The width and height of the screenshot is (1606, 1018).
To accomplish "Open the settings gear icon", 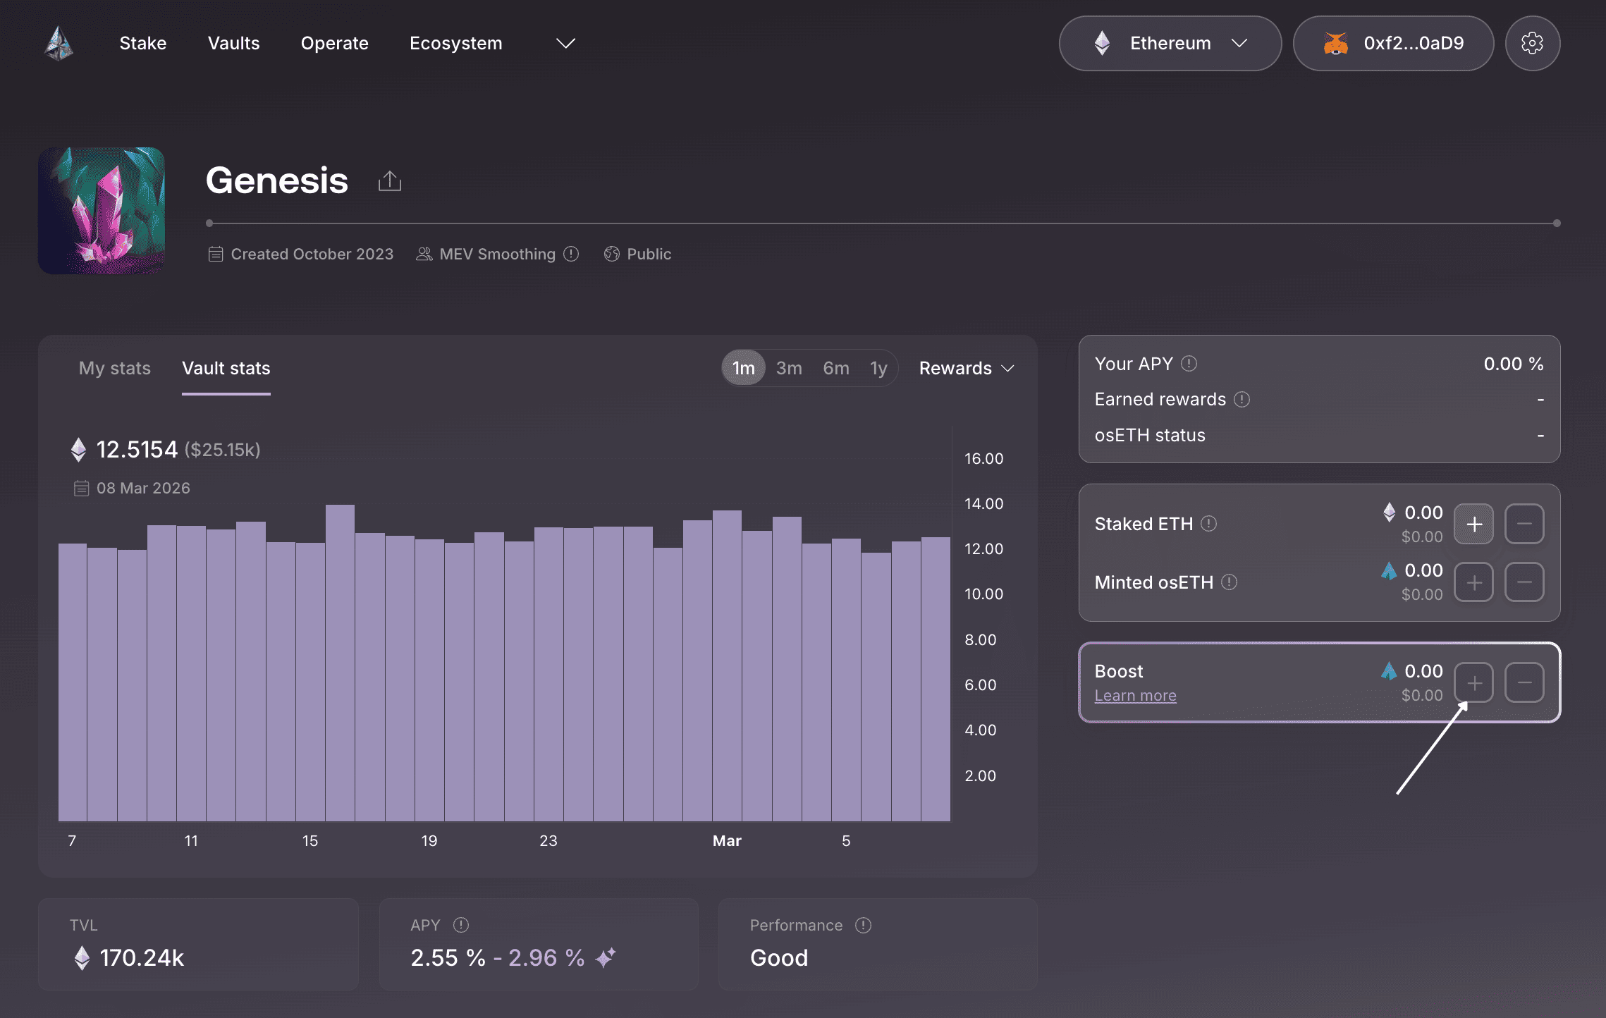I will (x=1532, y=44).
